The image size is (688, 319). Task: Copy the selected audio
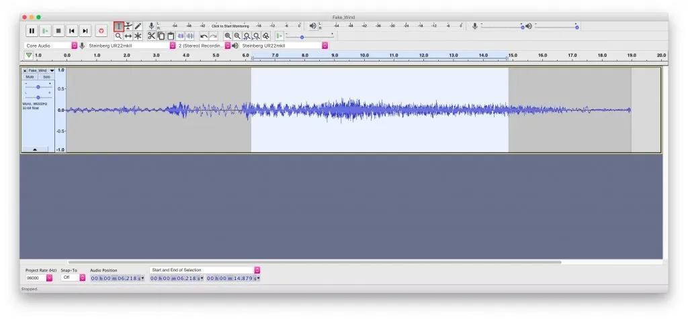[x=161, y=36]
